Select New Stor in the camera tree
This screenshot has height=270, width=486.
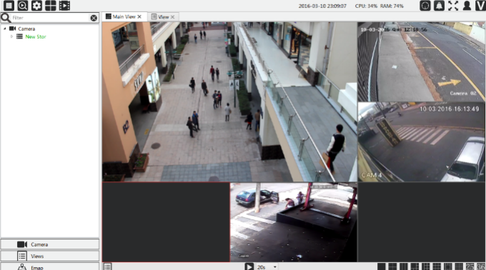pos(35,36)
